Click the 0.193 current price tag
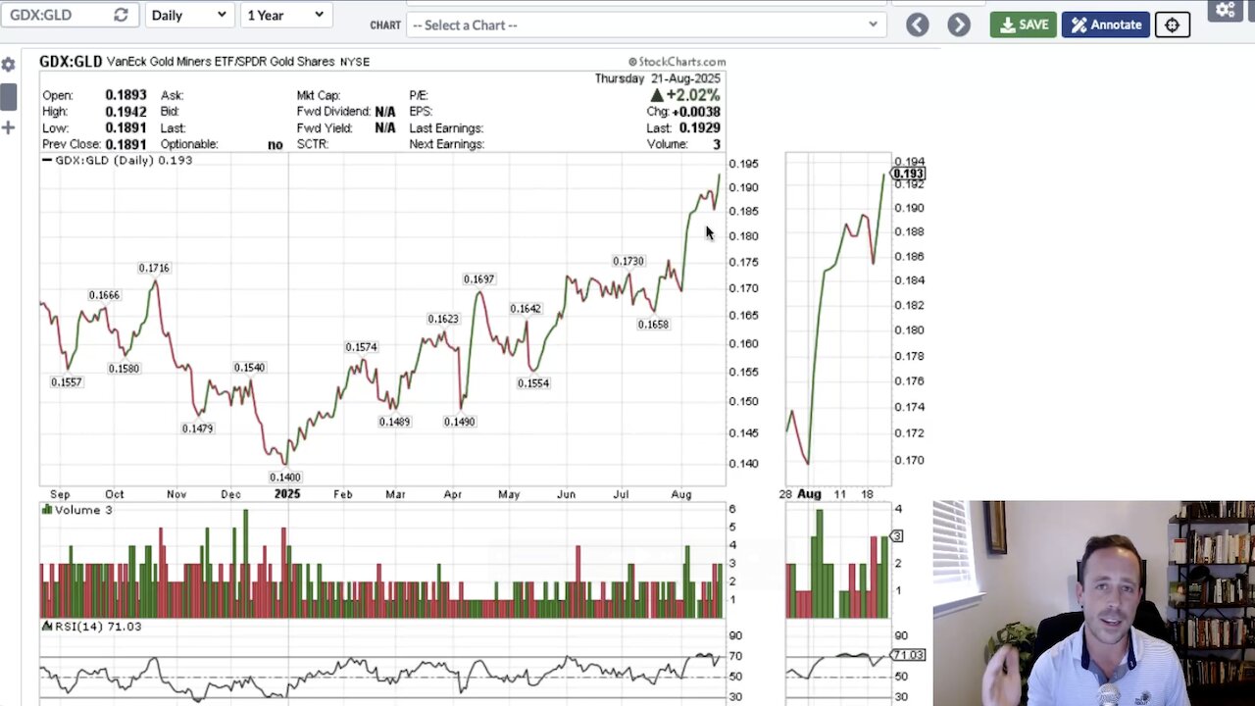1255x706 pixels. pyautogui.click(x=908, y=174)
